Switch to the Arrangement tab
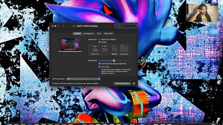The height and width of the screenshot is (125, 223). pyautogui.click(x=89, y=33)
